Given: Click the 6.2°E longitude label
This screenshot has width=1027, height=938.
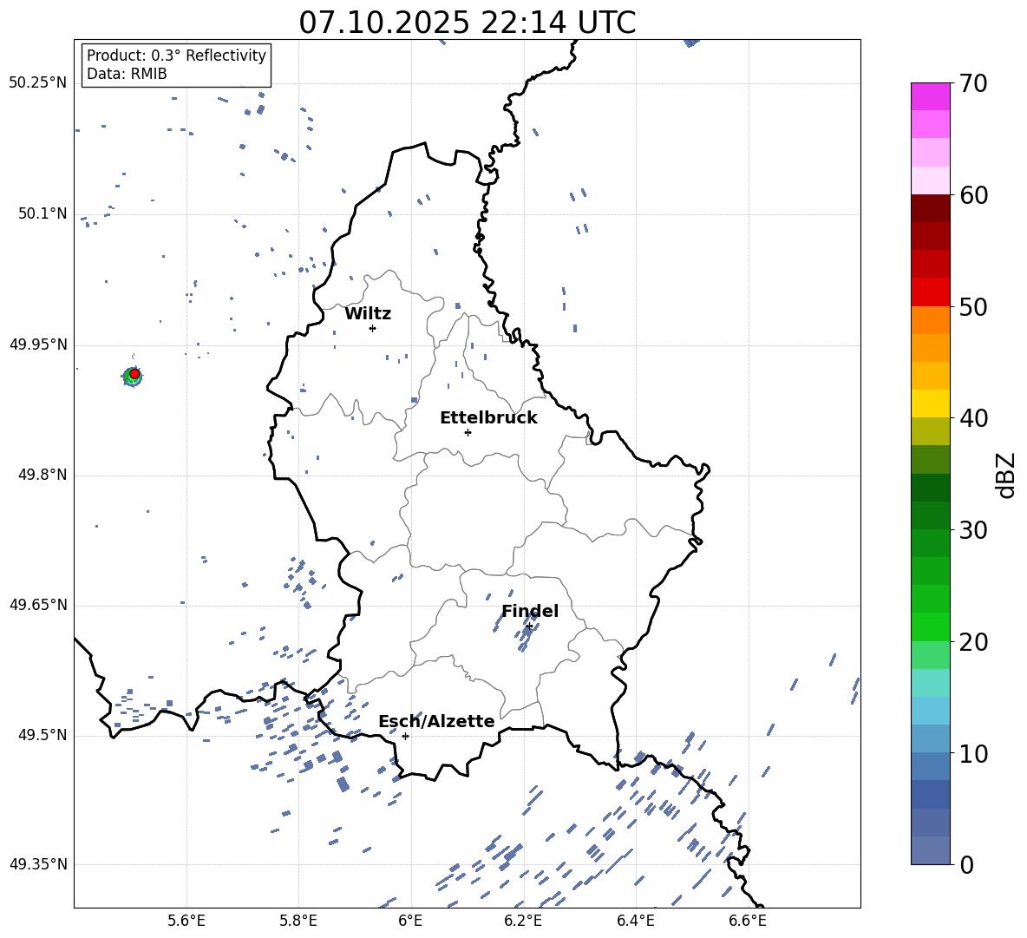Looking at the screenshot, I should click(x=523, y=922).
